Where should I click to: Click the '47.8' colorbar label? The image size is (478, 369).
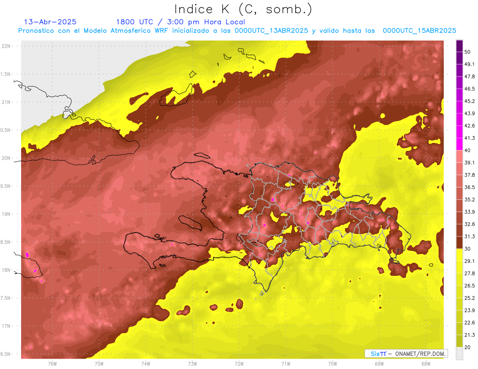click(470, 76)
